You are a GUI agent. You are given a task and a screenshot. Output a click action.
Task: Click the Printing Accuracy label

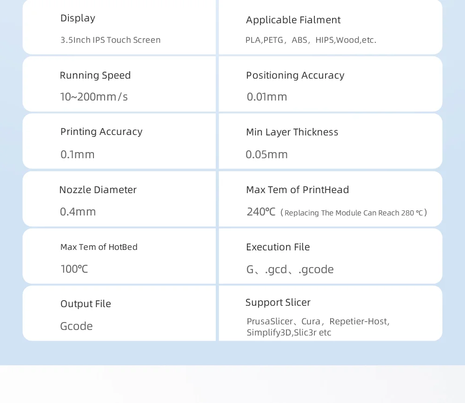pyautogui.click(x=101, y=132)
